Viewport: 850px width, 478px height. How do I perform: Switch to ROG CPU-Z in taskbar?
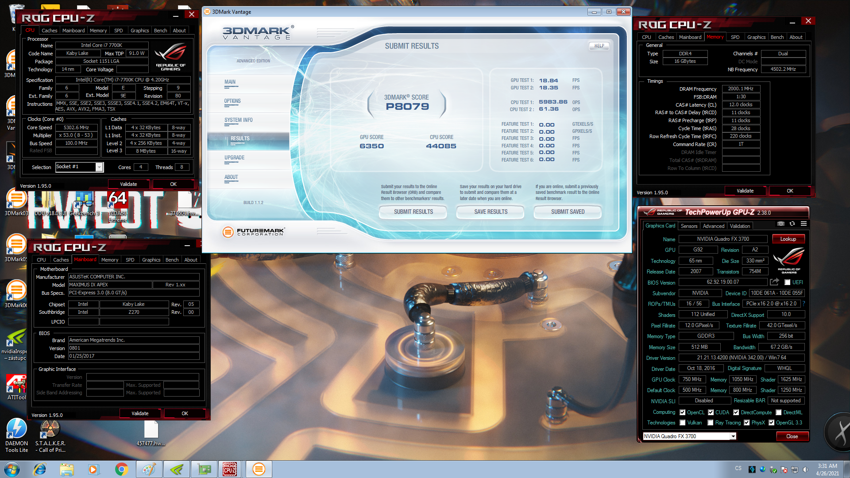click(x=230, y=469)
